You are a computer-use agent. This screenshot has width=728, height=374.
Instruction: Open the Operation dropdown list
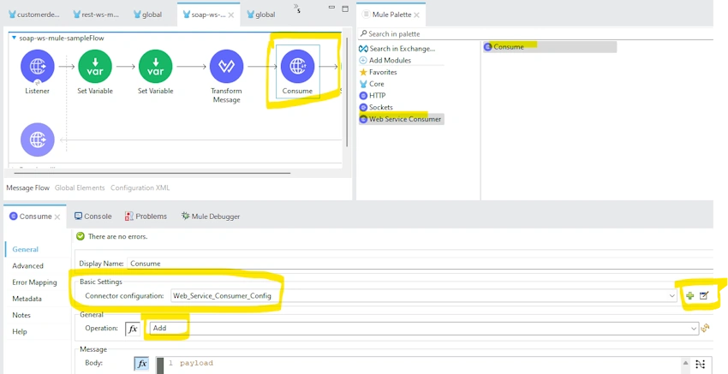pos(694,329)
